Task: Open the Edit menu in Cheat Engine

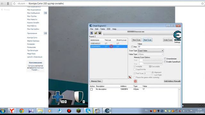Action: [x=97, y=29]
